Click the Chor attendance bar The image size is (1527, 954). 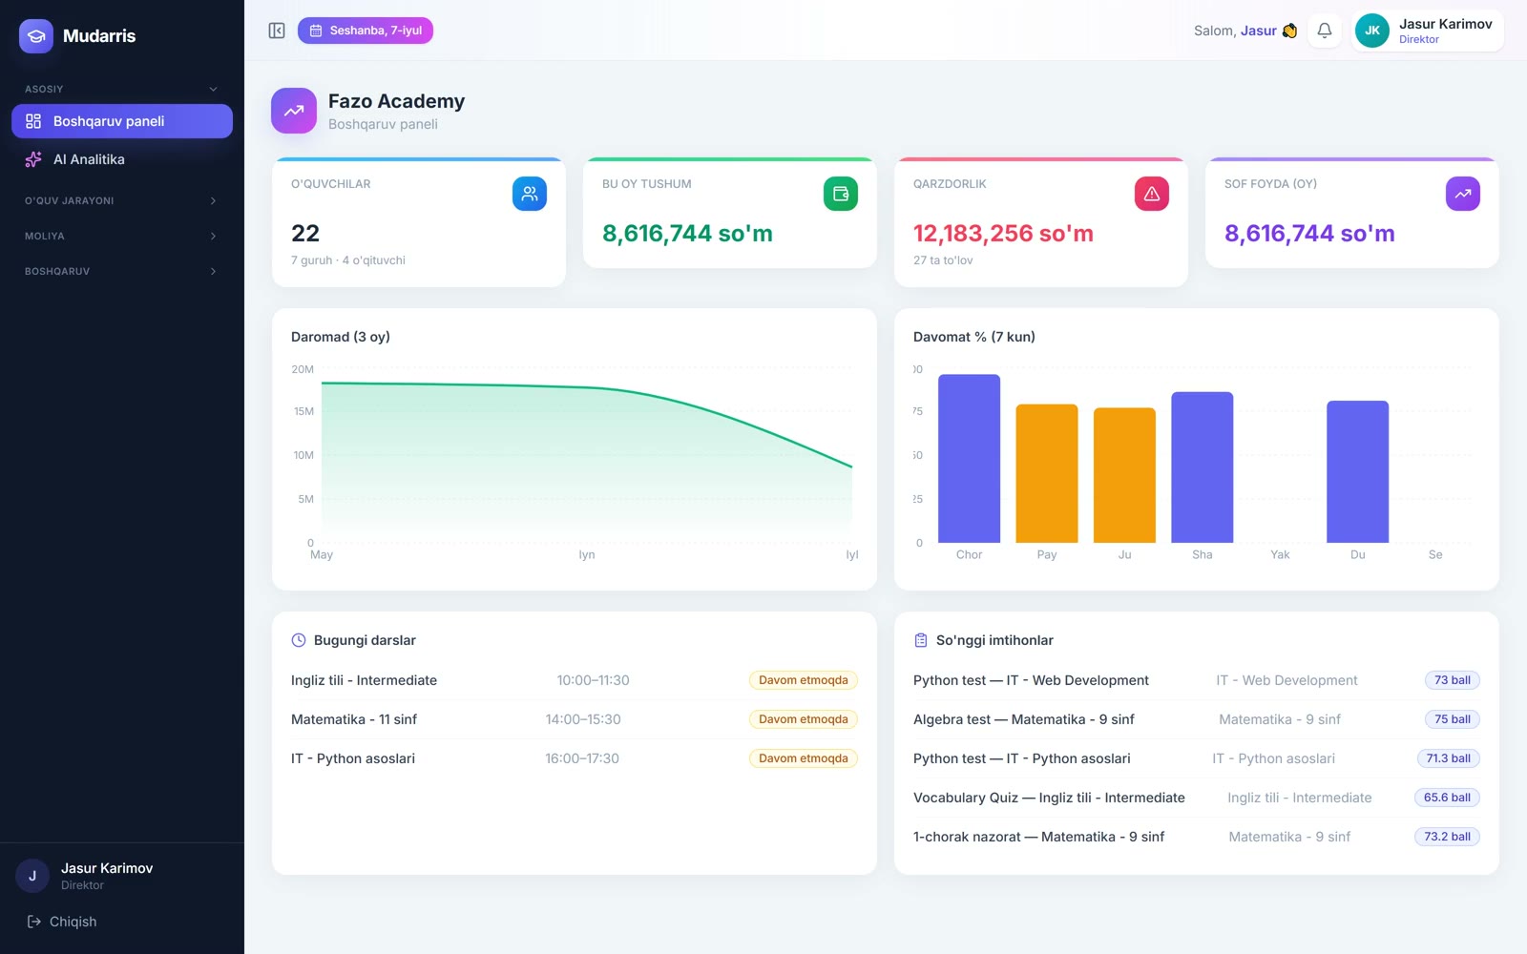coord(969,458)
